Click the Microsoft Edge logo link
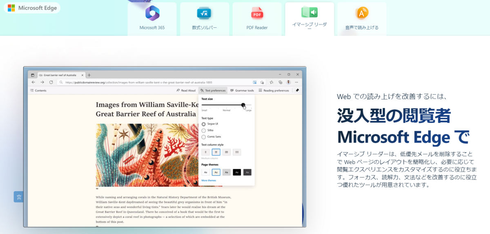This screenshot has width=490, height=234. pyautogui.click(x=32, y=8)
